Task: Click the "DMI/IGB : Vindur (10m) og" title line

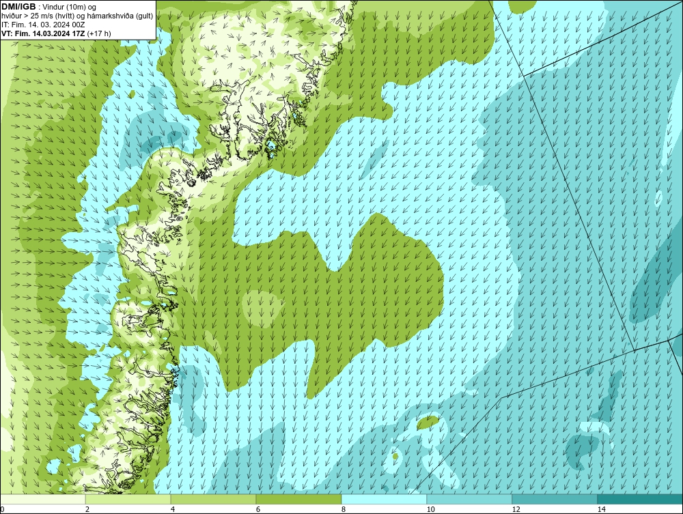Action: click(x=48, y=7)
